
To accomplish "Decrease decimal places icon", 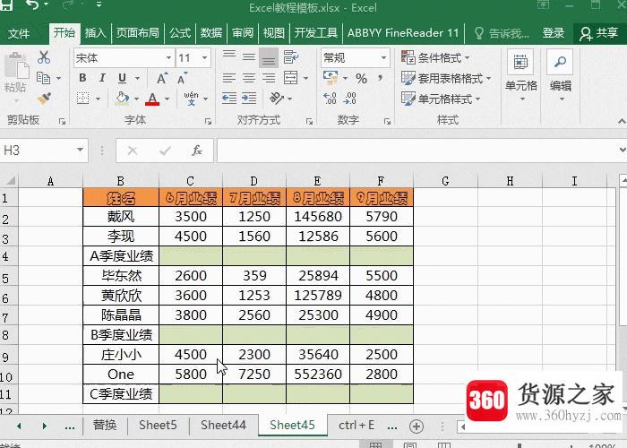I will point(349,98).
